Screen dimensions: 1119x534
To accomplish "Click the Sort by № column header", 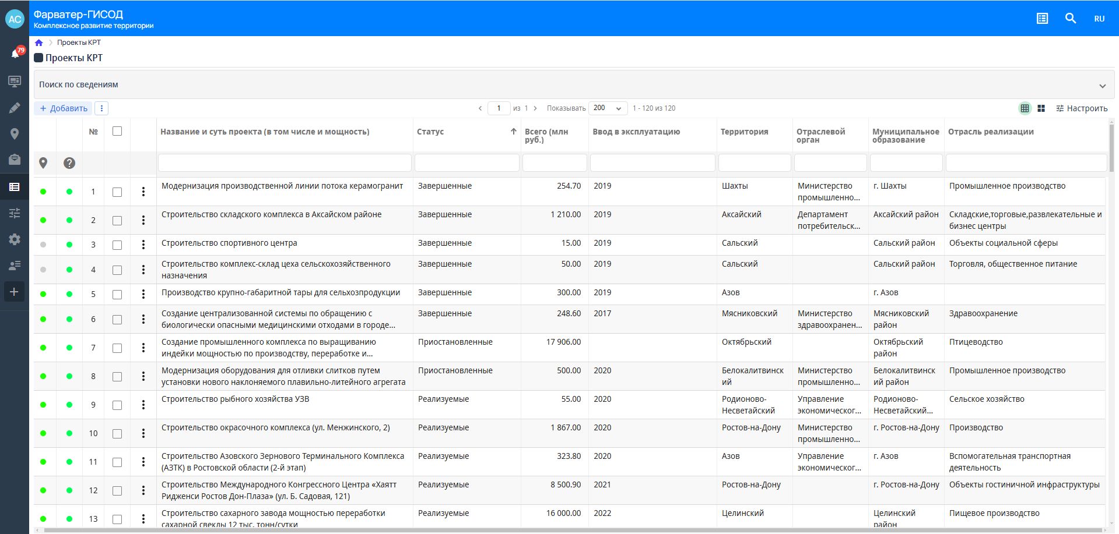I will pos(93,132).
